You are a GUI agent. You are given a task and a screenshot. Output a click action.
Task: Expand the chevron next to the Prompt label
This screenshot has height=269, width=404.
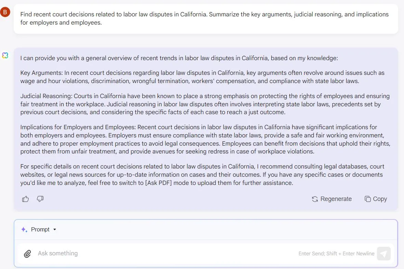55,230
